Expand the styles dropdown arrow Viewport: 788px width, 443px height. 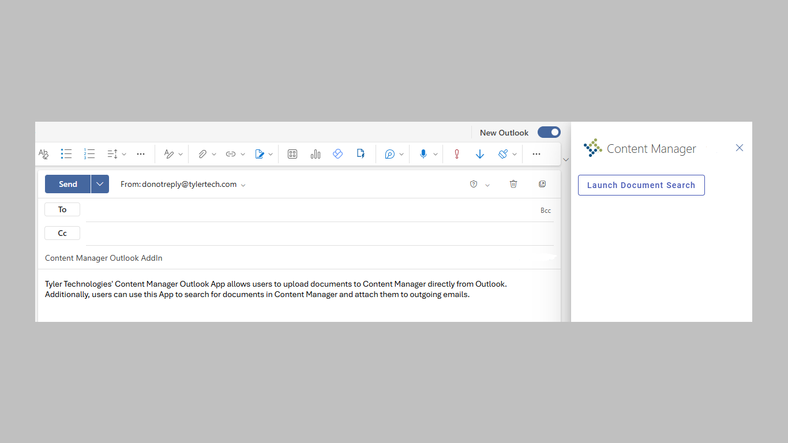pyautogui.click(x=181, y=155)
